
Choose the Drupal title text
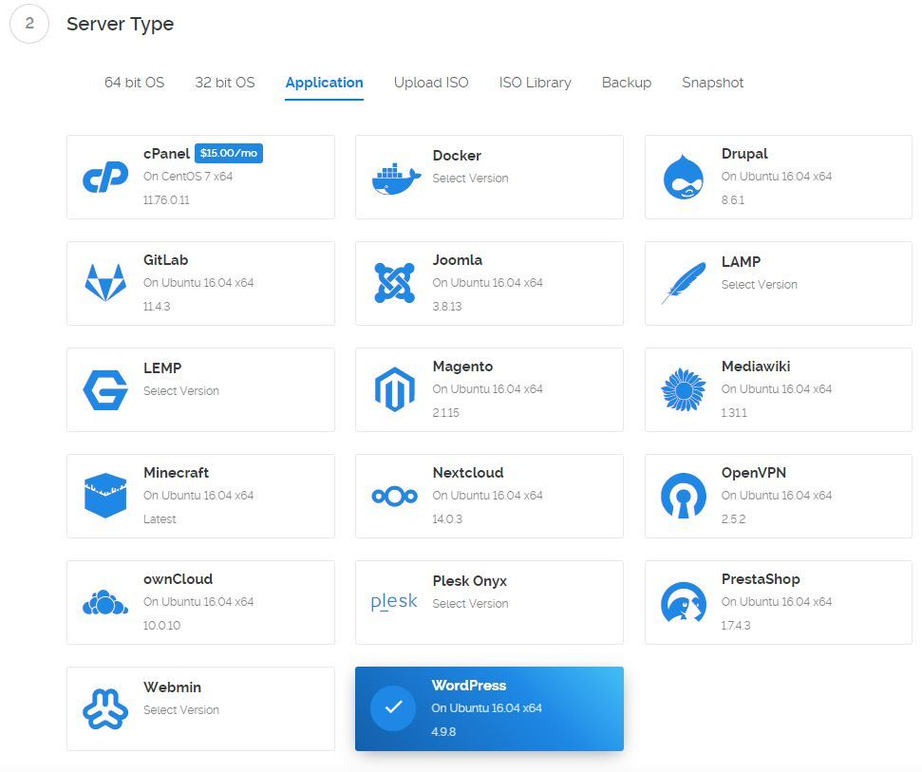(744, 154)
